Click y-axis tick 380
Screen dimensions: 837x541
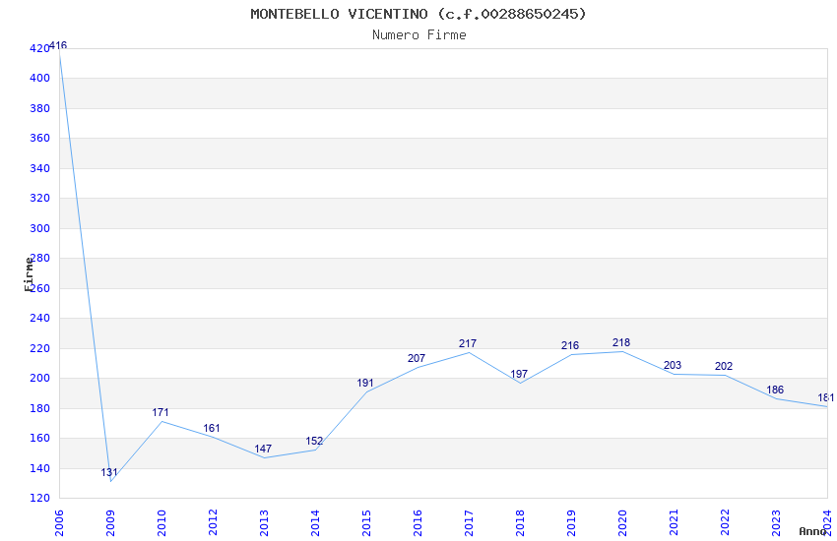point(39,108)
